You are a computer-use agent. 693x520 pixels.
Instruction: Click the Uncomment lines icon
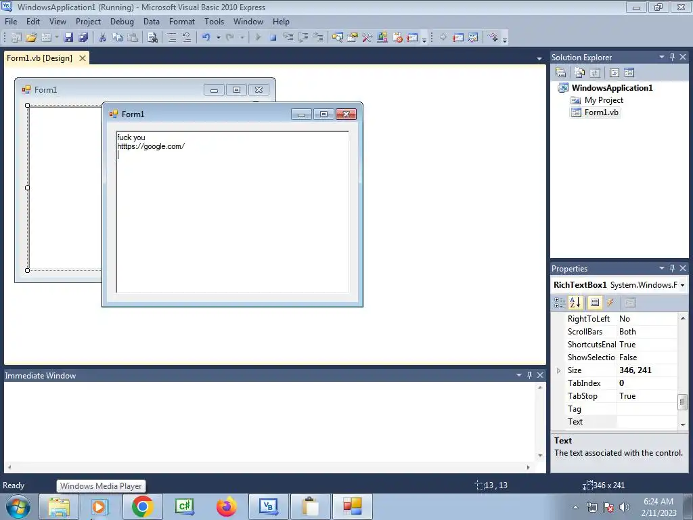click(x=187, y=38)
